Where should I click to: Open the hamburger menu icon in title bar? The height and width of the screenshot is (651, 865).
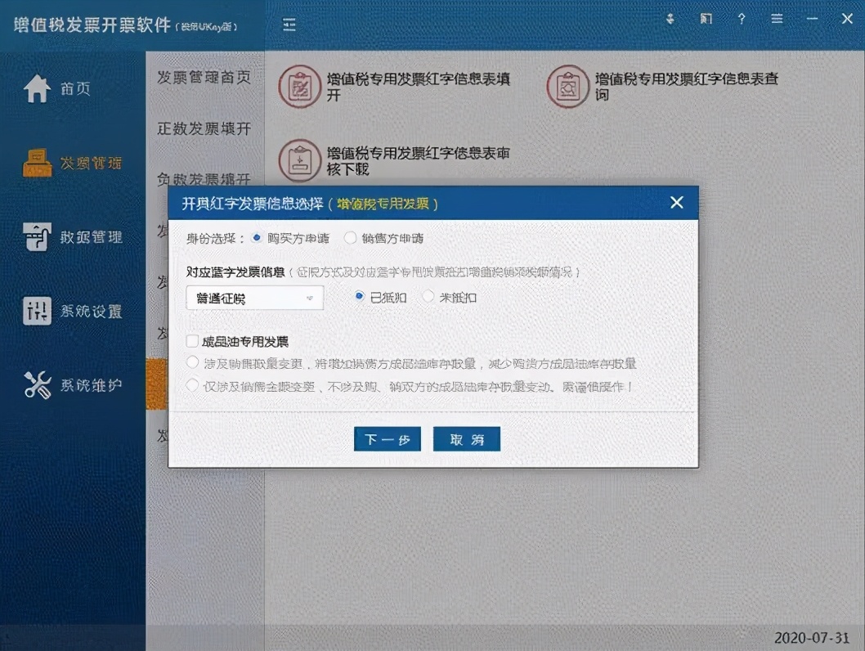click(777, 20)
